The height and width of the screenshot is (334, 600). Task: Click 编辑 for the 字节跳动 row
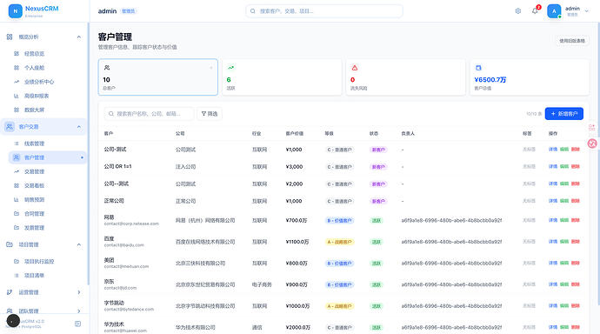point(564,306)
